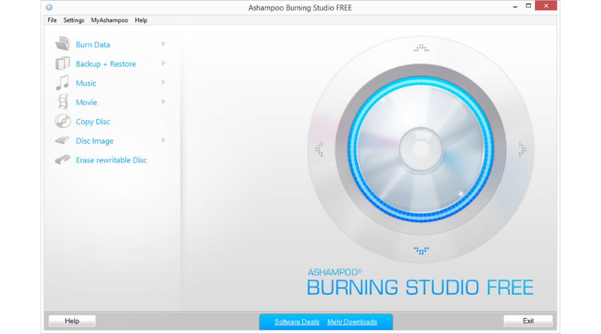Expand the Disc Image submenu arrow
This screenshot has height=334, width=601.
pyautogui.click(x=164, y=140)
